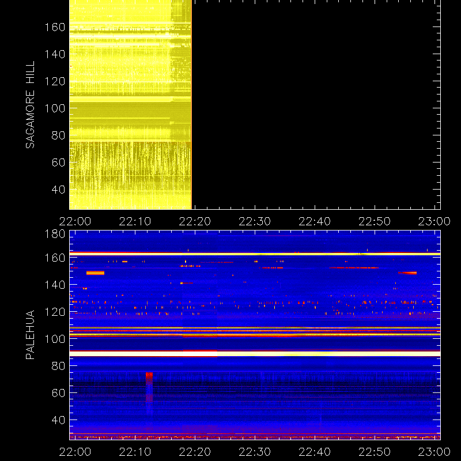Screen dimensions: 461x461
Task: Pick the 23:00 time label under Sagamore Hill plot
Action: click(434, 221)
